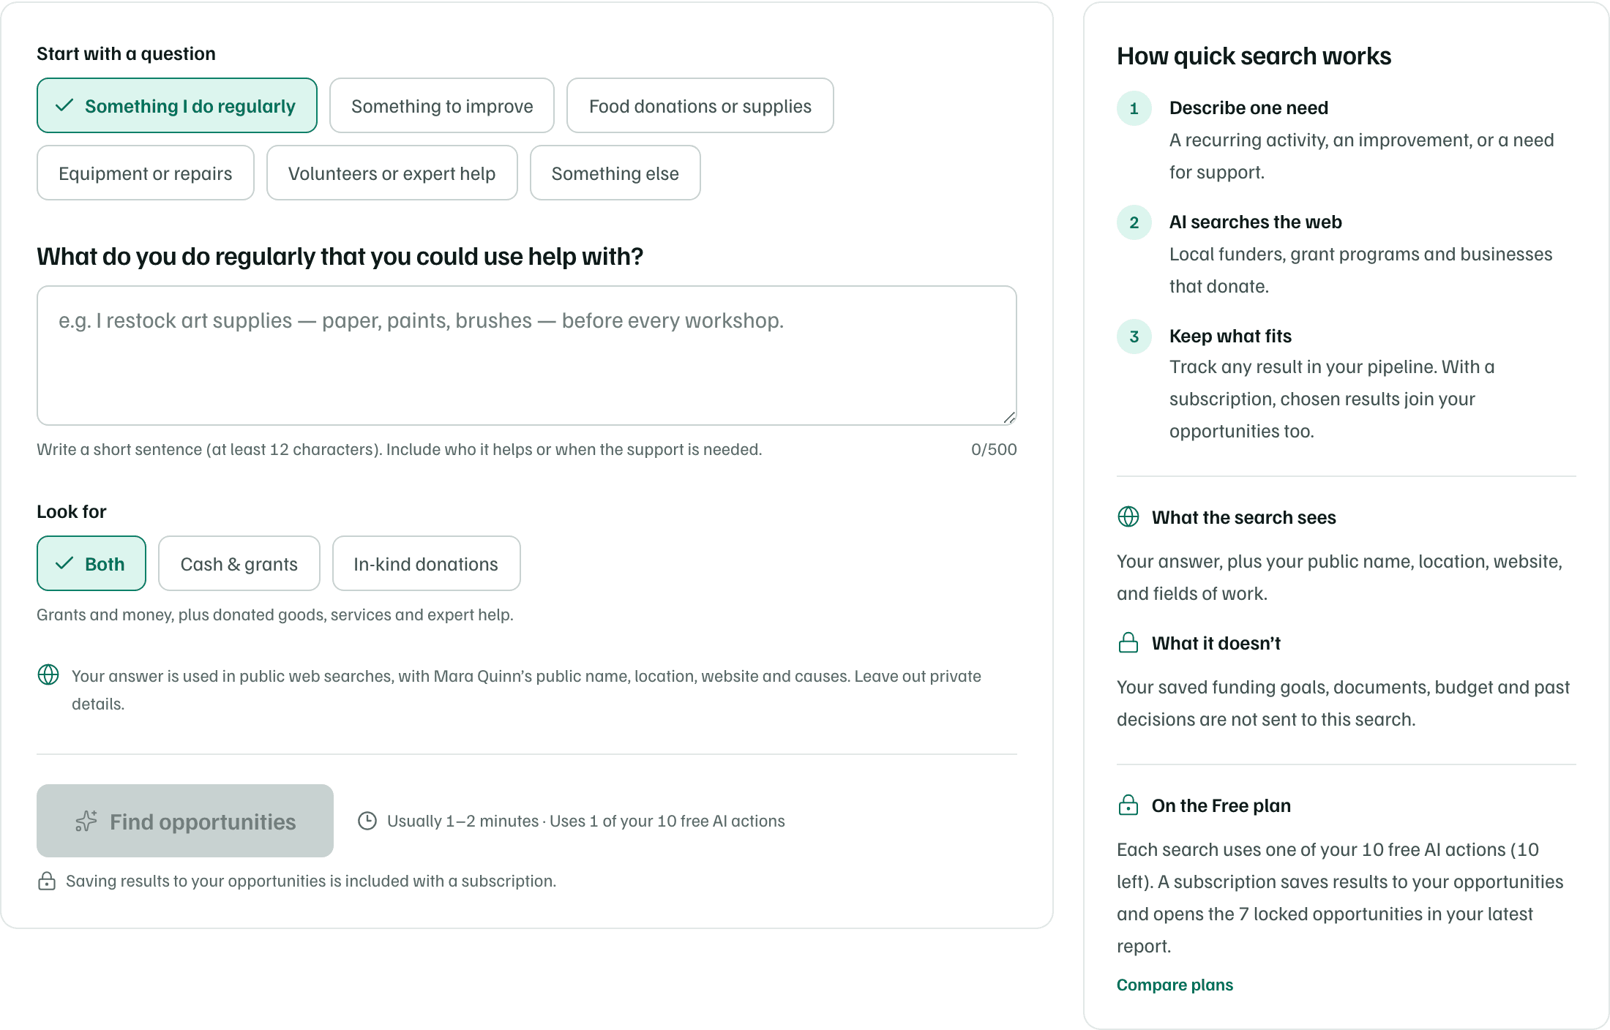
Task: Click the lock icon beside 'On the Free plan'
Action: point(1128,805)
